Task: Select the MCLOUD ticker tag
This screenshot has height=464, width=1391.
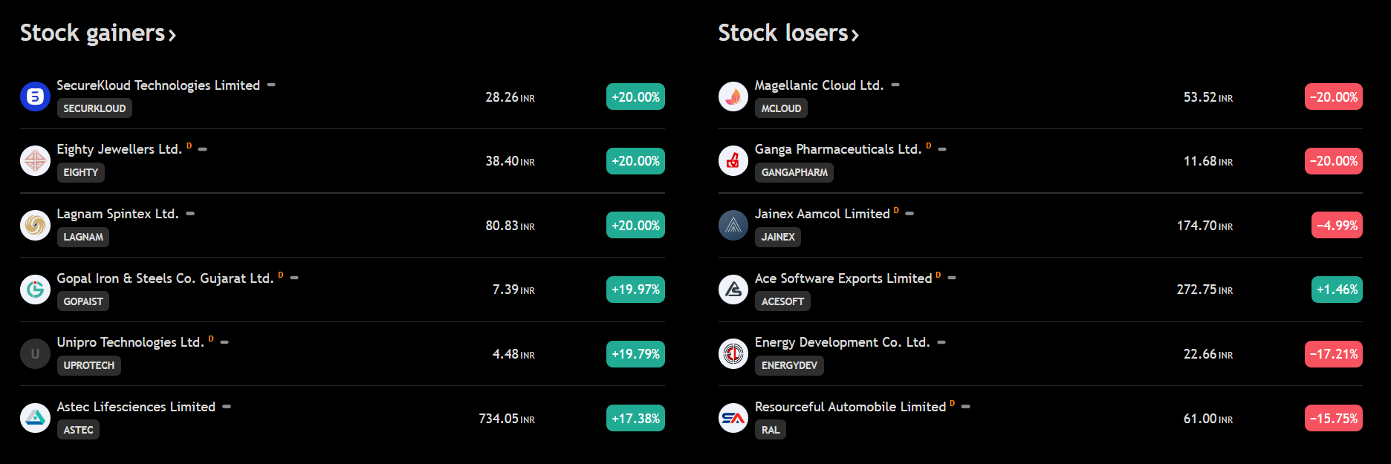Action: point(781,108)
